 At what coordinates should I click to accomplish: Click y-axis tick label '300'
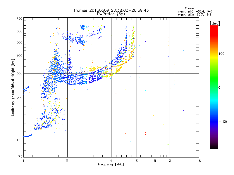(x=19, y=73)
